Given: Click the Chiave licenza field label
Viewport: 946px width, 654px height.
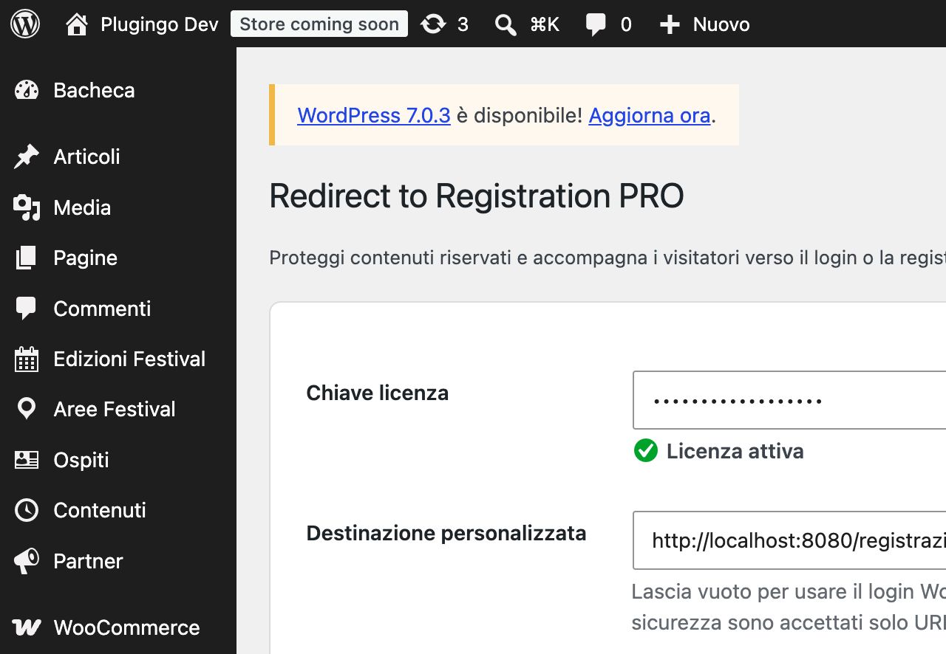Looking at the screenshot, I should 378,393.
